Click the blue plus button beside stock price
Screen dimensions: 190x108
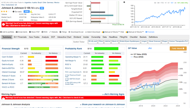[x=42, y=8]
